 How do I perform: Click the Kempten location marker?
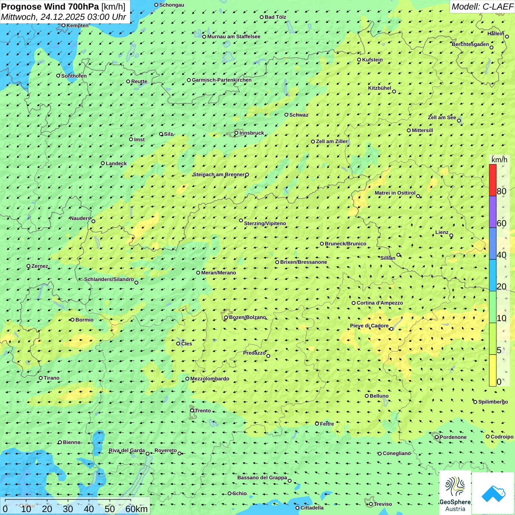point(64,25)
